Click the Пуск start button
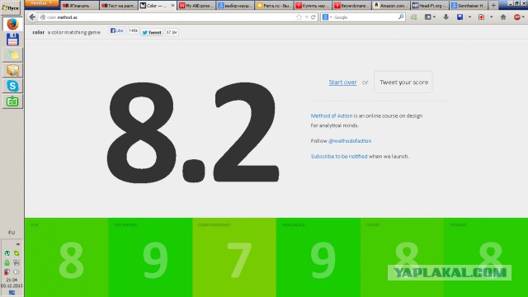Viewport: 528px width, 297px height. tap(11, 7)
